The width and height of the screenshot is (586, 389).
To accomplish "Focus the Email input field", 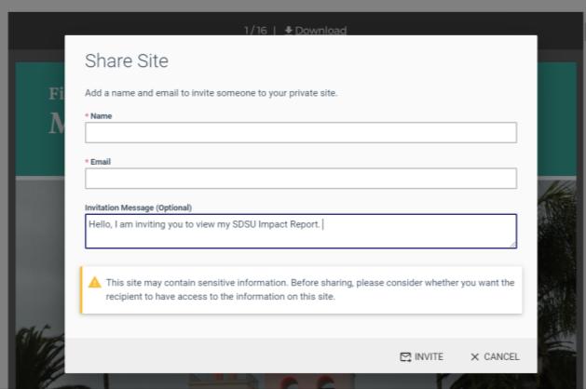I will pos(300,179).
